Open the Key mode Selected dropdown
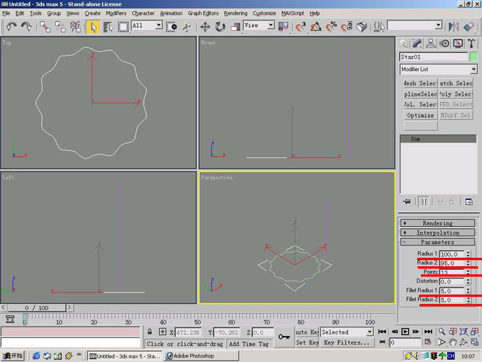 [370, 332]
